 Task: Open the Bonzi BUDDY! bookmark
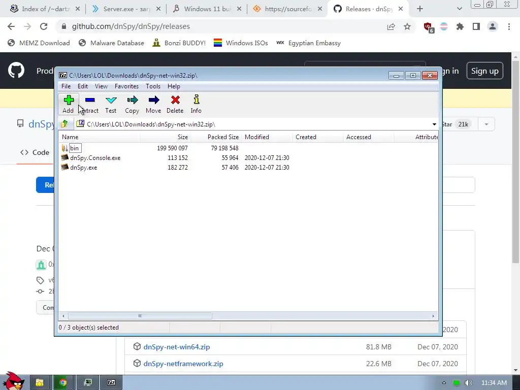[179, 43]
